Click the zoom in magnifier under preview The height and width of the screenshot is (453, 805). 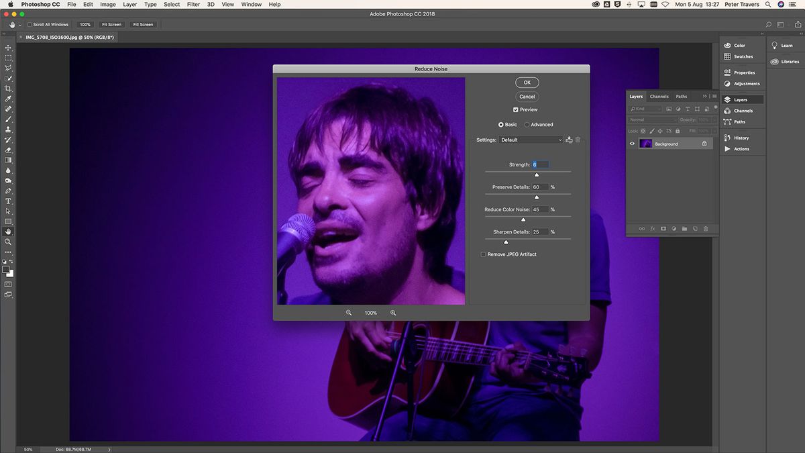point(393,313)
